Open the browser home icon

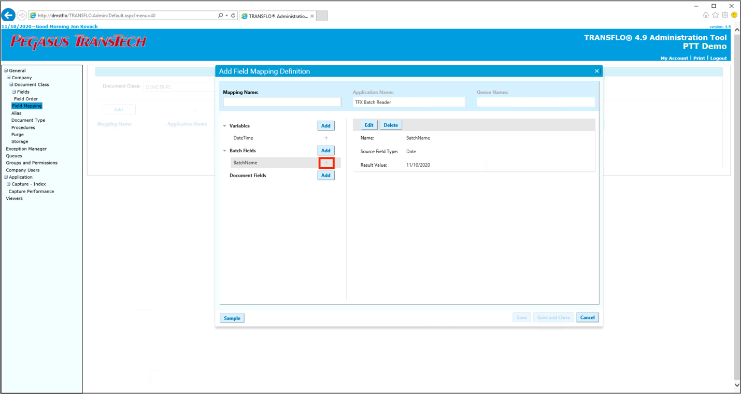[x=706, y=16]
